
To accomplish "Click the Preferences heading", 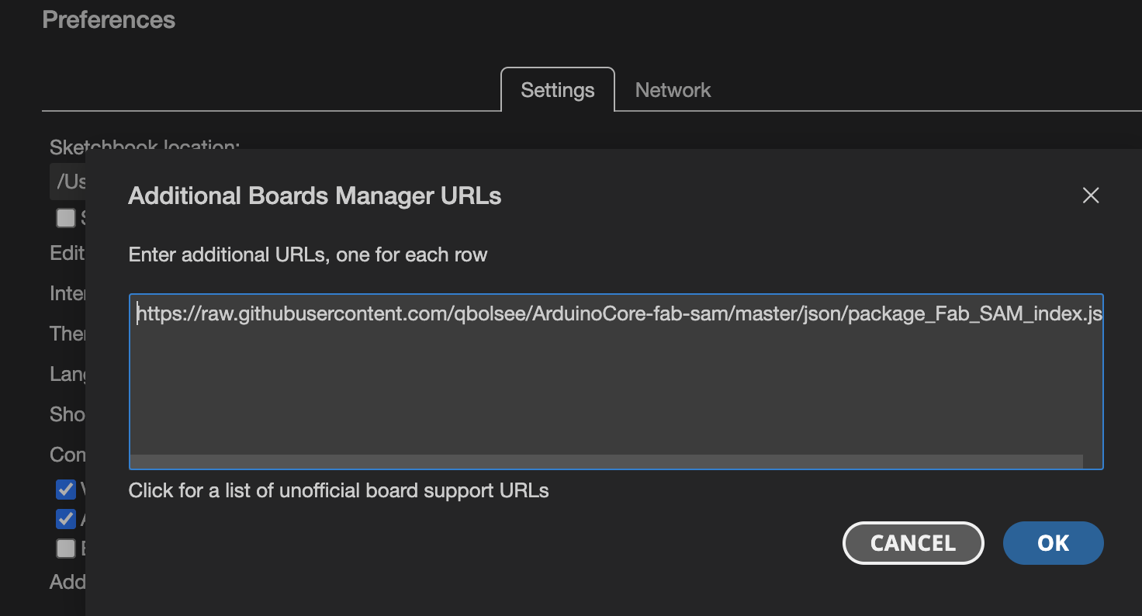I will click(108, 19).
